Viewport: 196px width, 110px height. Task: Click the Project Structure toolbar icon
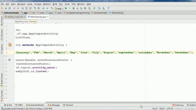(x=99, y=8)
